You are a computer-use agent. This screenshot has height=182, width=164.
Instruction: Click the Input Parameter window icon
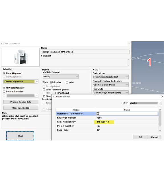pos(54,97)
